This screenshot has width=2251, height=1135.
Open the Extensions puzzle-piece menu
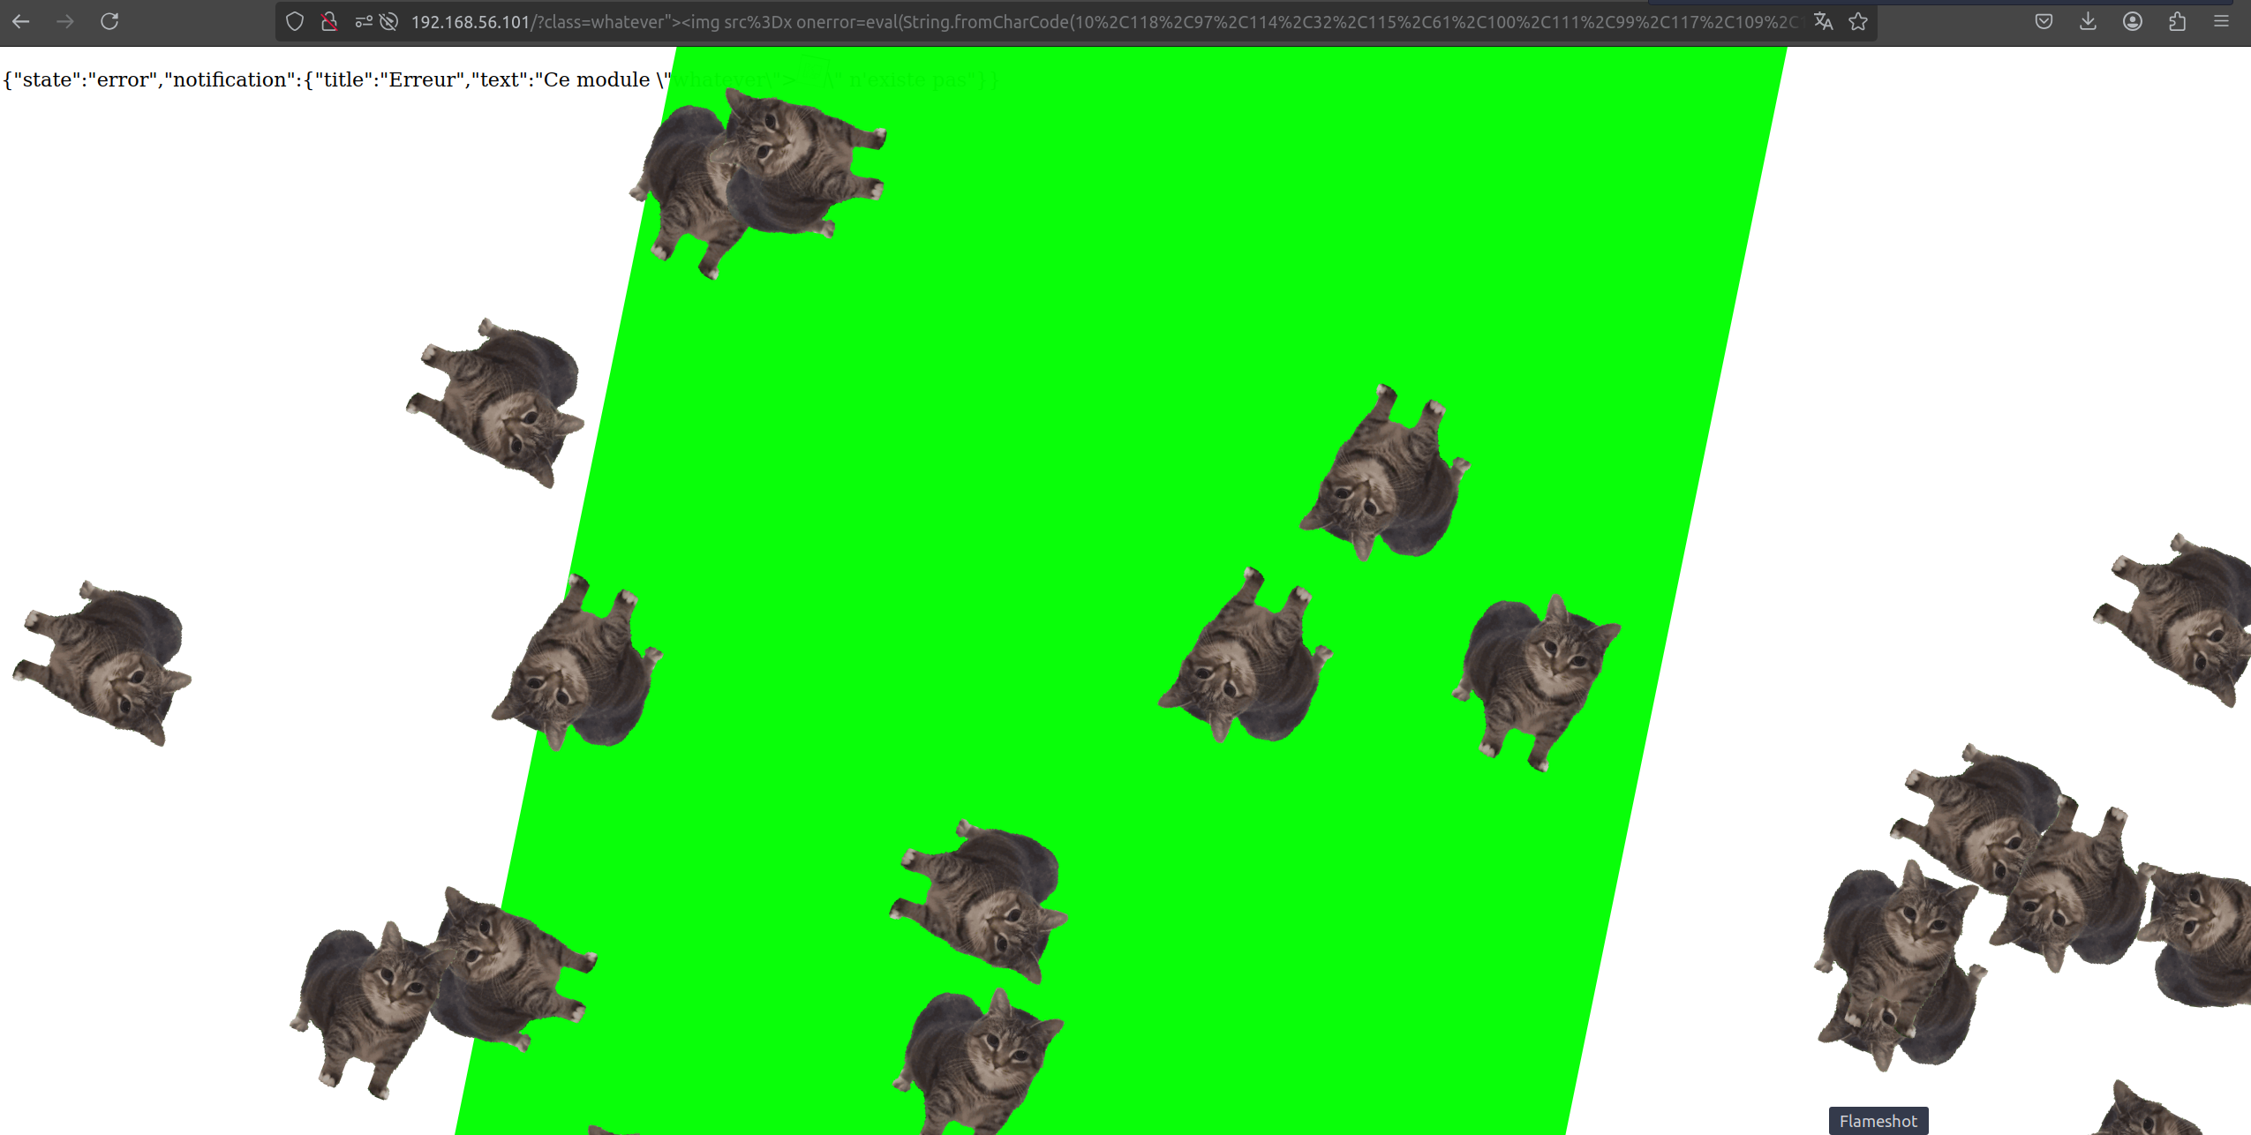coord(2177,21)
